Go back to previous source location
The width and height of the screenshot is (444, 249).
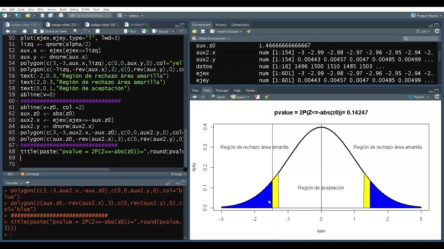click(8, 31)
